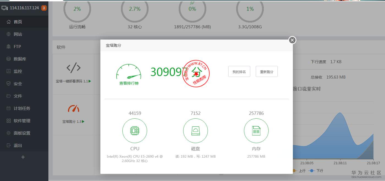Screen dimensions: 385x181
Task: Click the calendar icon beside 计划任务
Action: coord(9,108)
